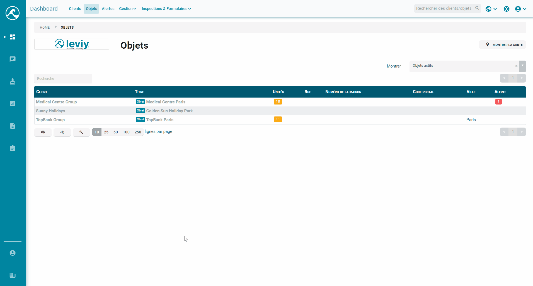Select the Objets navigation tab
Image resolution: width=533 pixels, height=286 pixels.
pyautogui.click(x=91, y=9)
